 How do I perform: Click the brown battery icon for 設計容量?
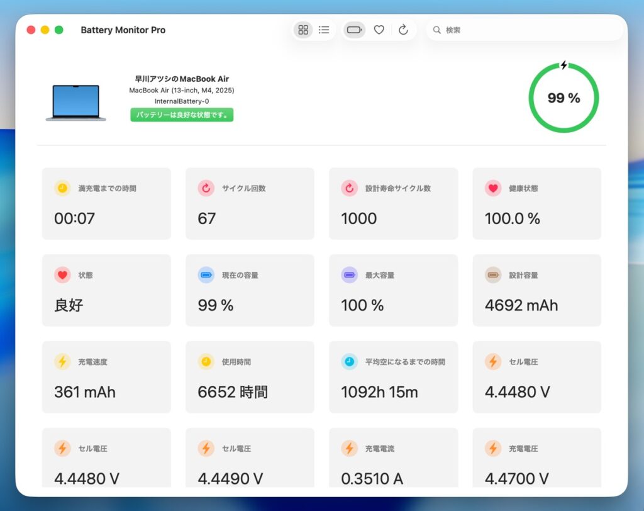point(493,275)
